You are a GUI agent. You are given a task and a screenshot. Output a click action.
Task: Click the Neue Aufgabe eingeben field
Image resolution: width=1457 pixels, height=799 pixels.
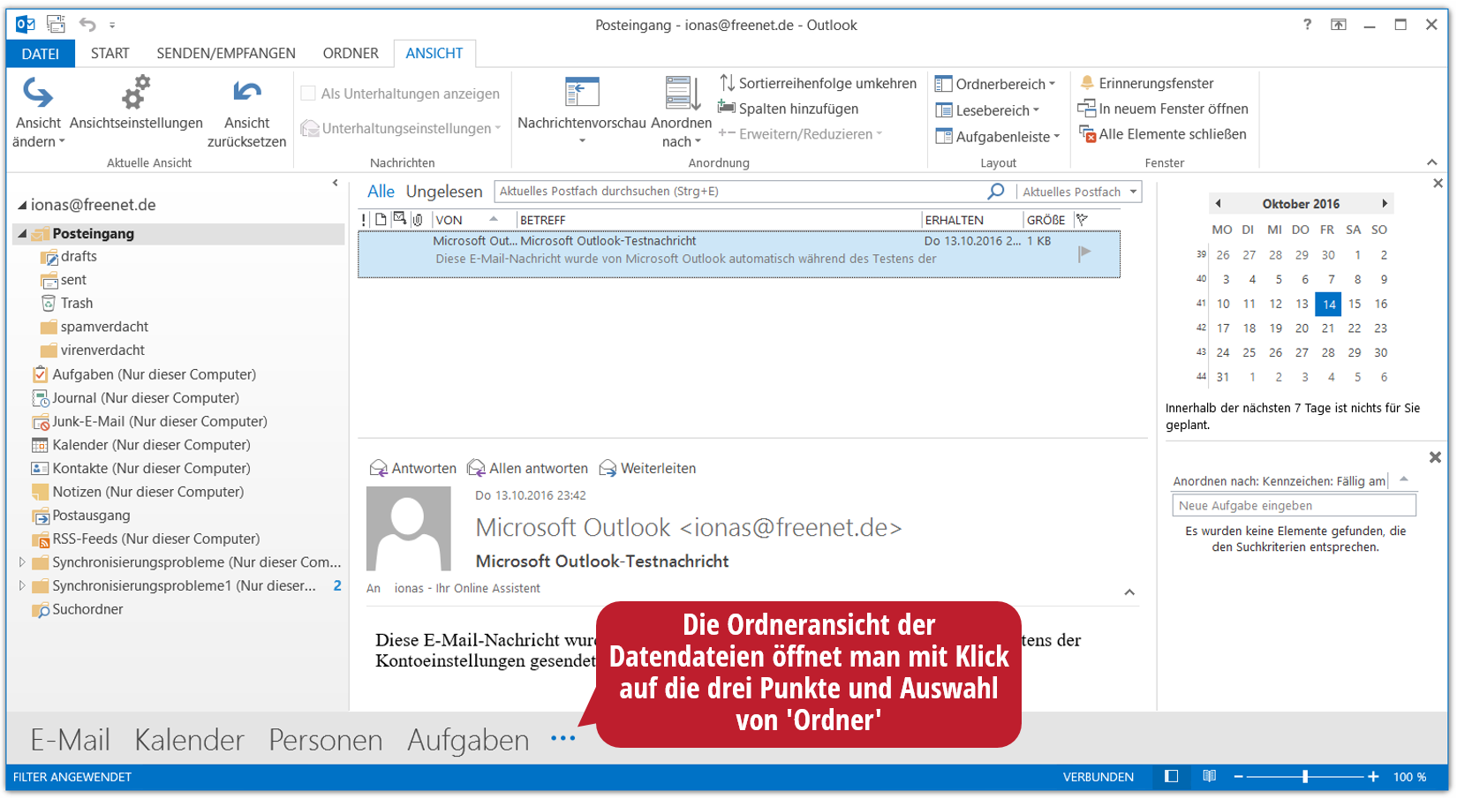pos(1294,505)
